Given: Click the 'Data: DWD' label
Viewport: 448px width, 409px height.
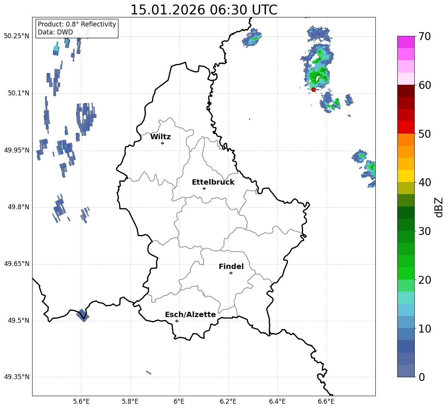Looking at the screenshot, I should coord(55,32).
